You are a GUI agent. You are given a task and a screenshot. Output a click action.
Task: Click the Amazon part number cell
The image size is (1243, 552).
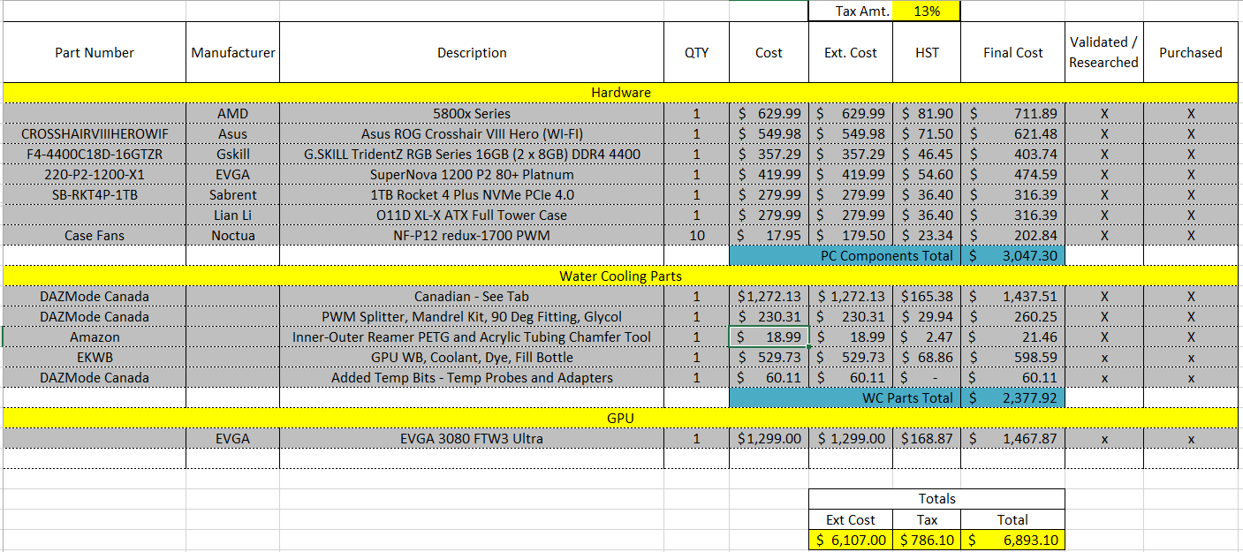point(95,337)
